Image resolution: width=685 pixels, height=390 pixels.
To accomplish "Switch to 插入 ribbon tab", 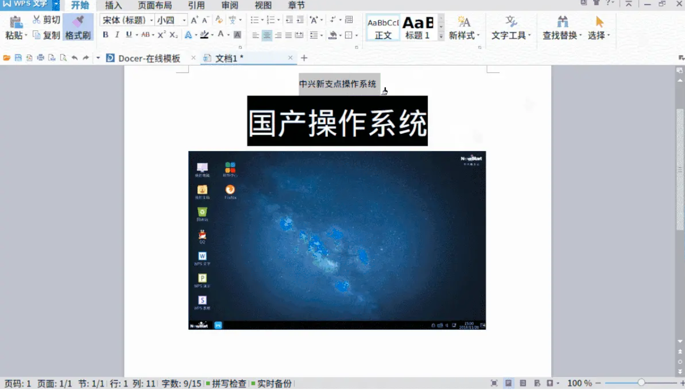I will pyautogui.click(x=114, y=6).
